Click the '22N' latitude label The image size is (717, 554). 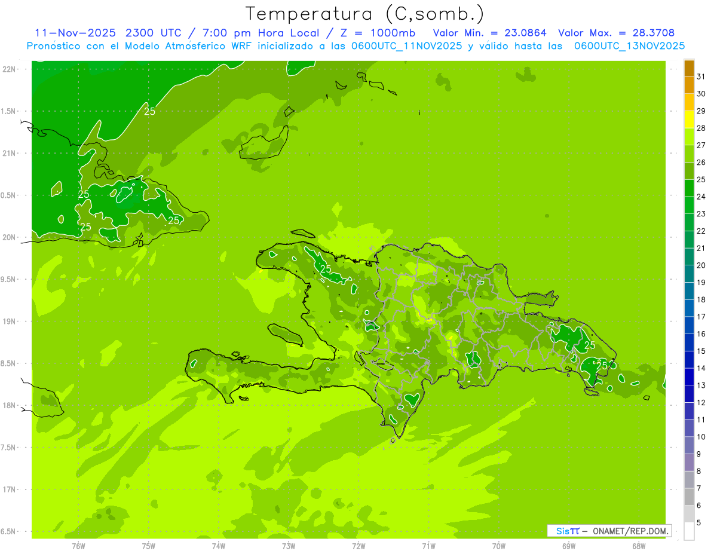coord(10,69)
